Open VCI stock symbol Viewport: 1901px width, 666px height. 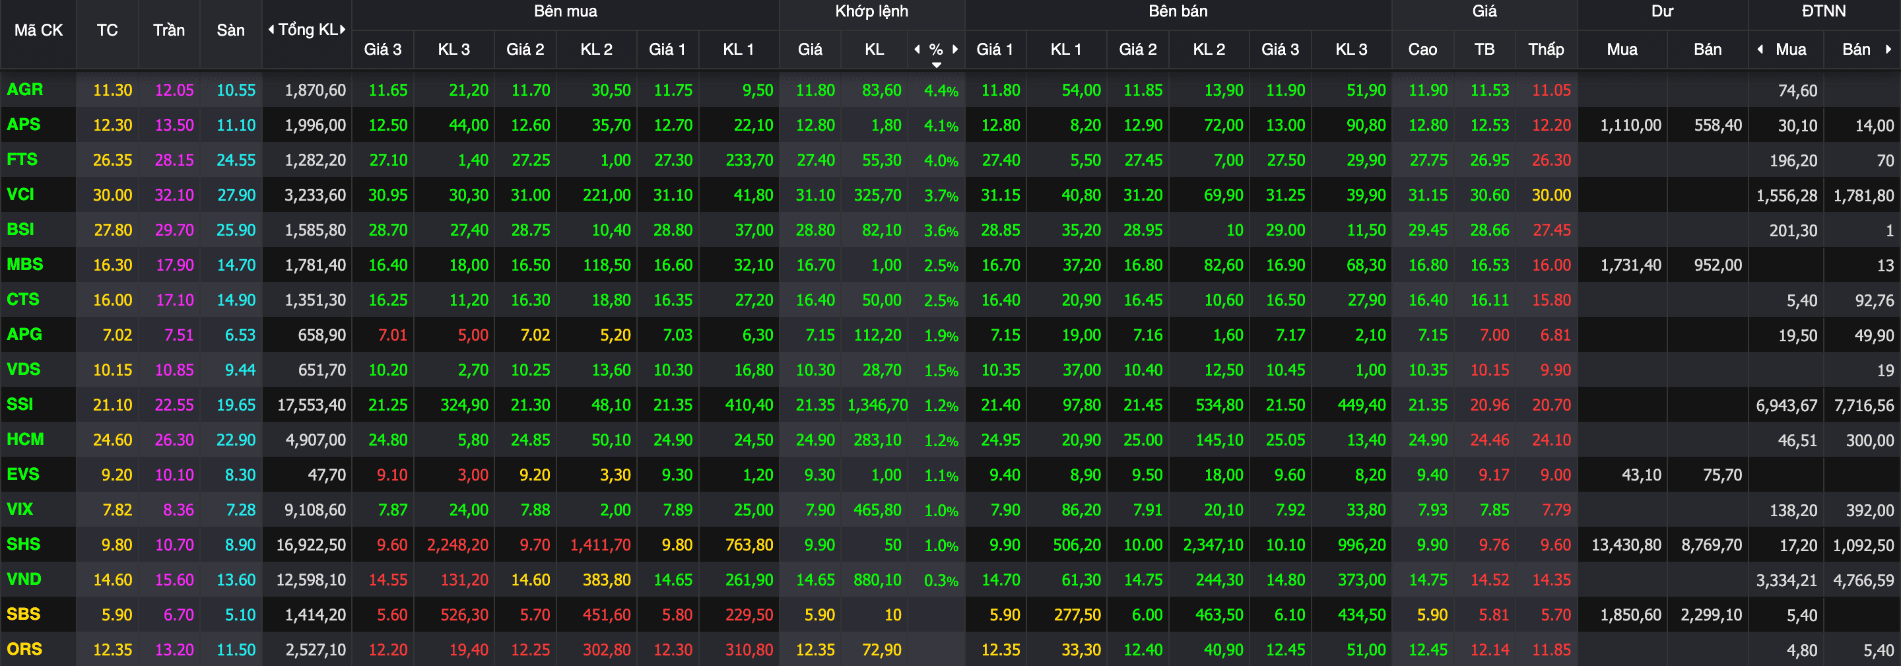click(x=20, y=194)
